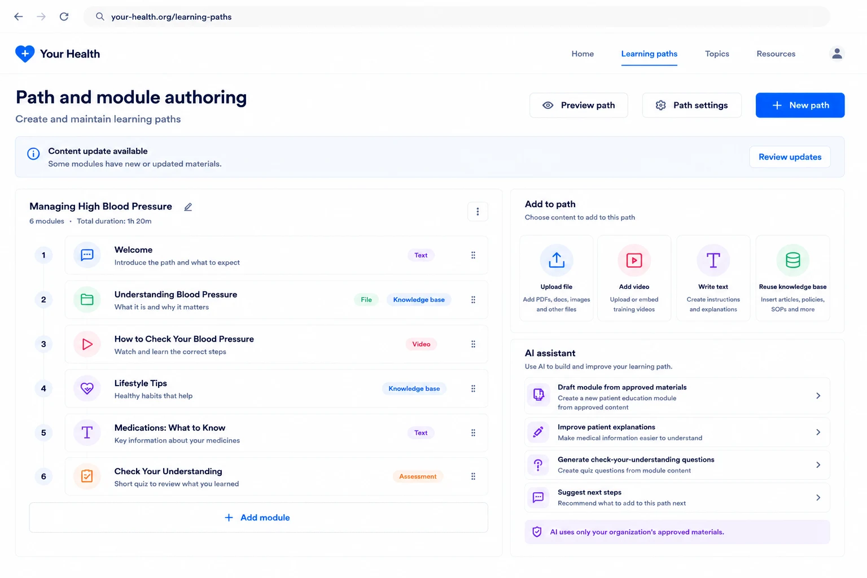Click the Review updates button
This screenshot has width=867, height=578.
coord(790,157)
